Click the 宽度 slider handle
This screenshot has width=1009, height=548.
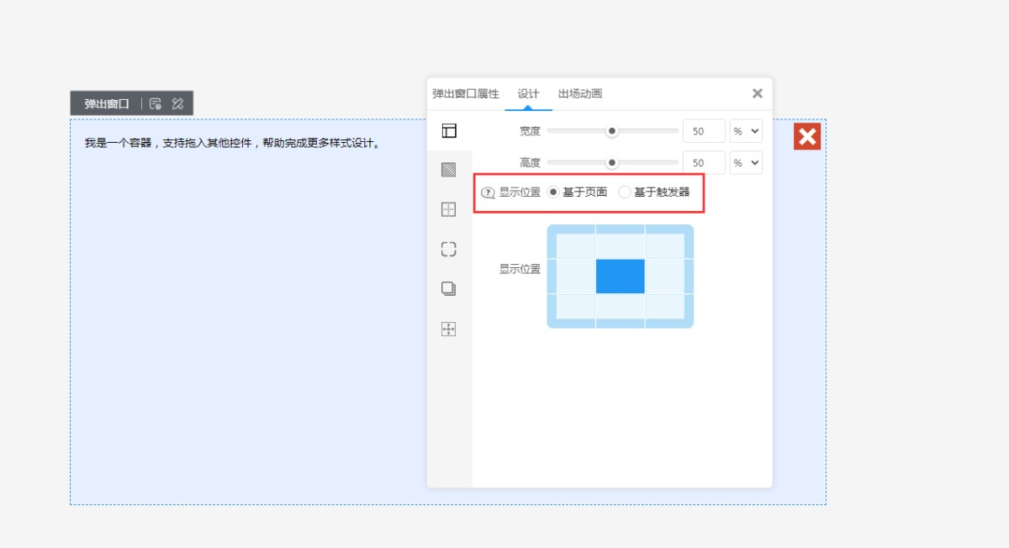(x=612, y=131)
